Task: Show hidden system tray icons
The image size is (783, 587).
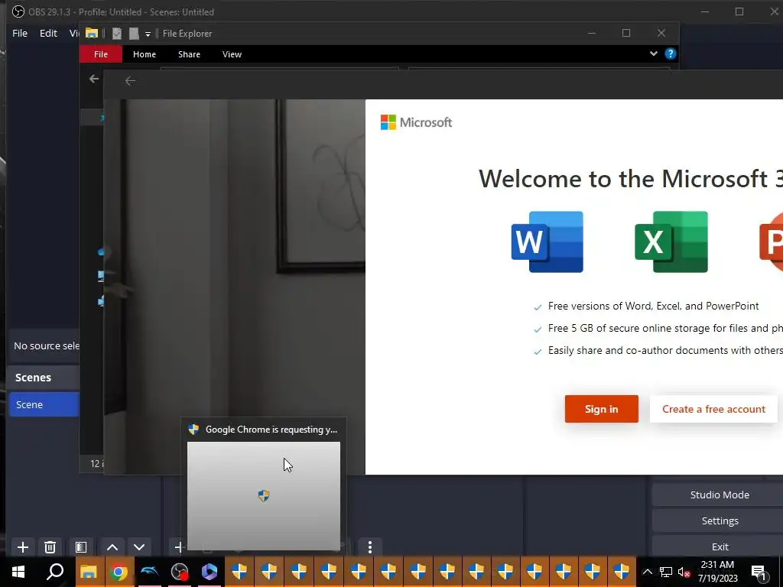Action: (x=647, y=572)
